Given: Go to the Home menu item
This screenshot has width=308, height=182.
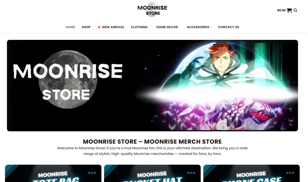Looking at the screenshot, I should (70, 27).
